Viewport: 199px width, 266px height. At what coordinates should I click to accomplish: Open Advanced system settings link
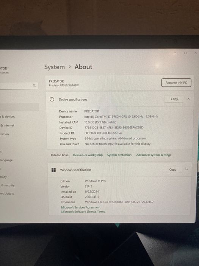coord(154,155)
